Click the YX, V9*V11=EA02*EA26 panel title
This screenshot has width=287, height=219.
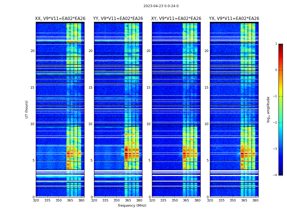coord(234,19)
